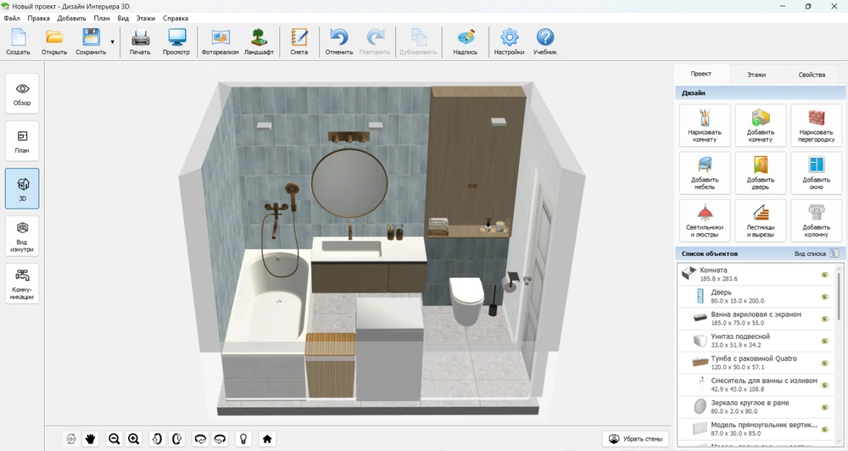Switch to the Свойства tab
The image size is (848, 451).
pyautogui.click(x=811, y=75)
